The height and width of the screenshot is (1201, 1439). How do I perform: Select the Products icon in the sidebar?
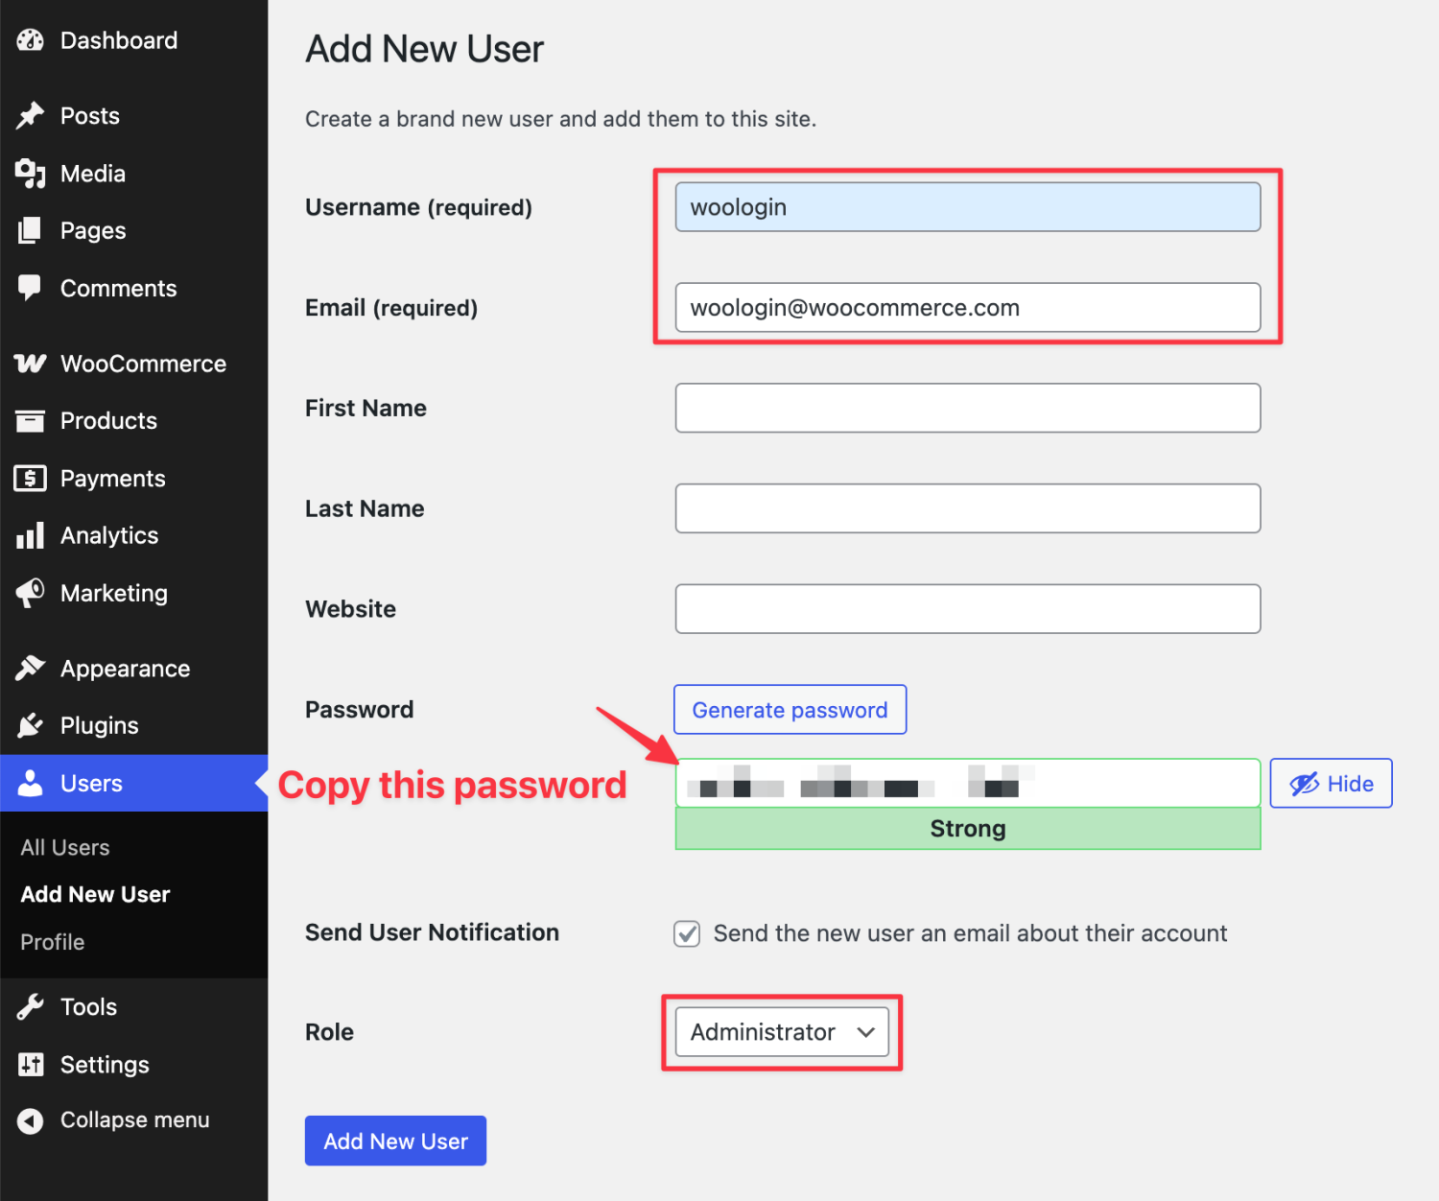tap(30, 420)
